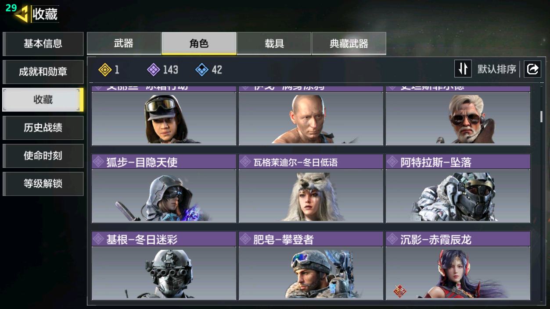Screen dimensions: 550x309
Task: Select the 阿特拉斯-坠落 character card
Action: coord(458,188)
